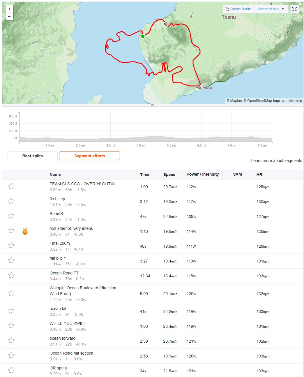Click the Create Route button
The width and height of the screenshot is (304, 377).
[x=238, y=9]
